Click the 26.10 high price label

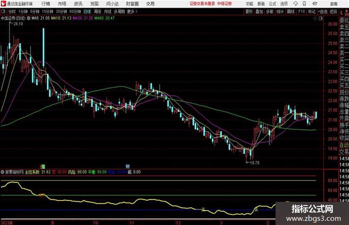tap(18, 24)
